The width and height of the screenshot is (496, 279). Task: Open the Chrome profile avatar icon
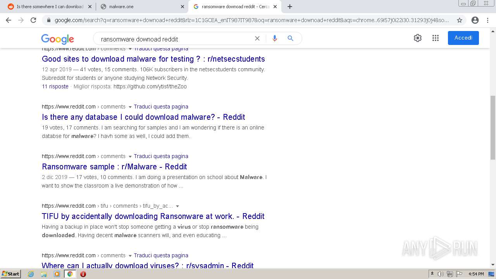coord(475,20)
